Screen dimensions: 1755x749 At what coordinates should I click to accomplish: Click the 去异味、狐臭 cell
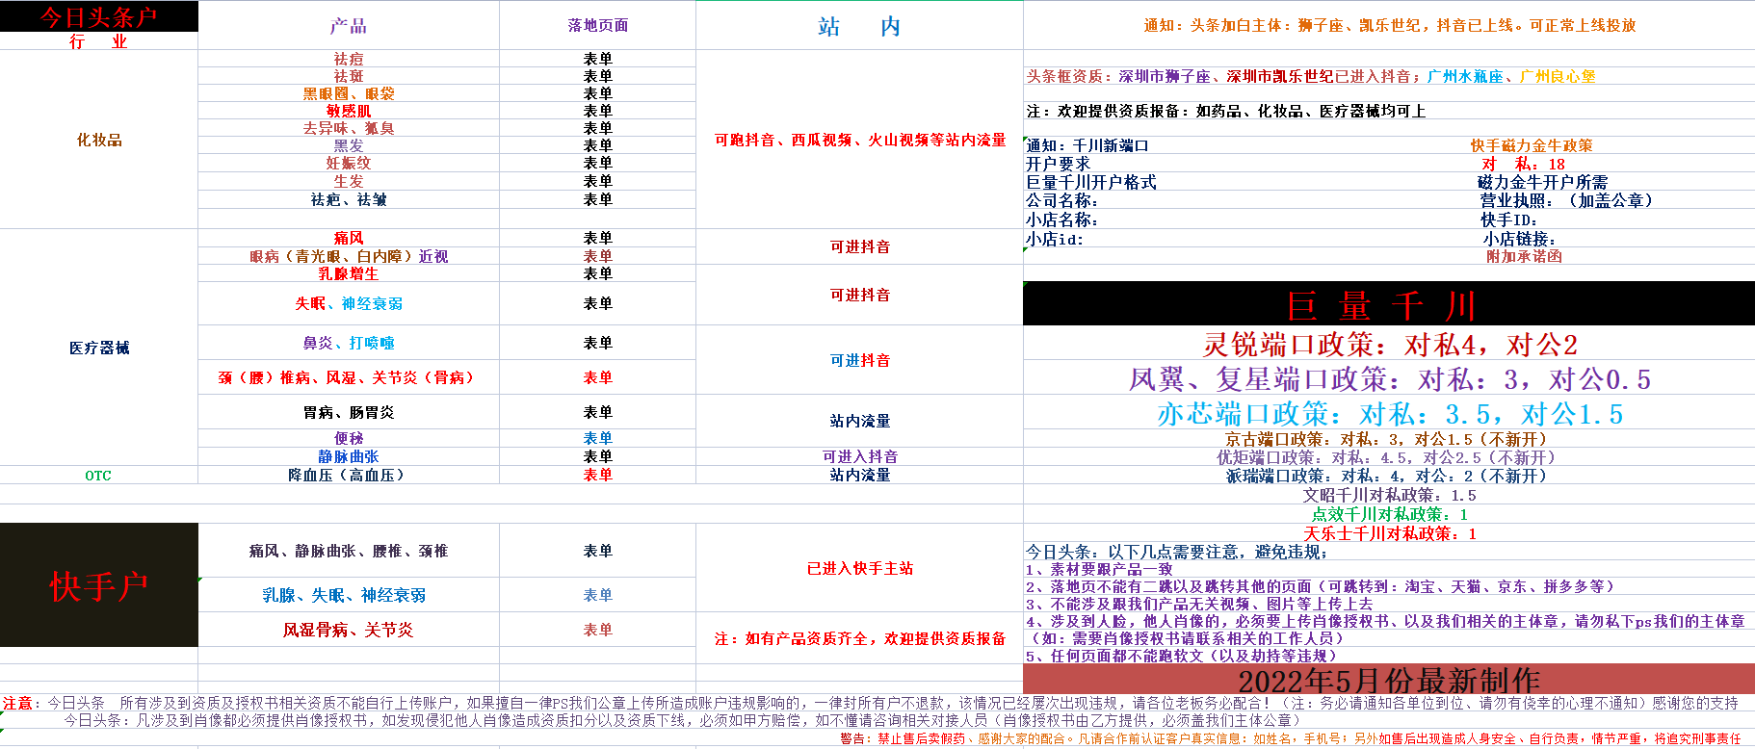point(349,128)
